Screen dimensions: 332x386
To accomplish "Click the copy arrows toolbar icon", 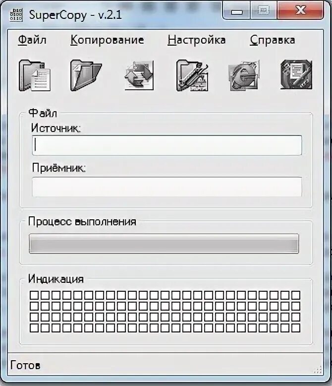I will (139, 75).
